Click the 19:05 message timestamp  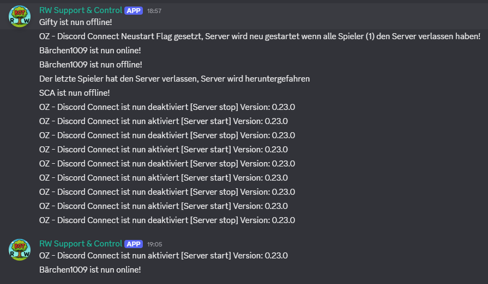point(154,244)
